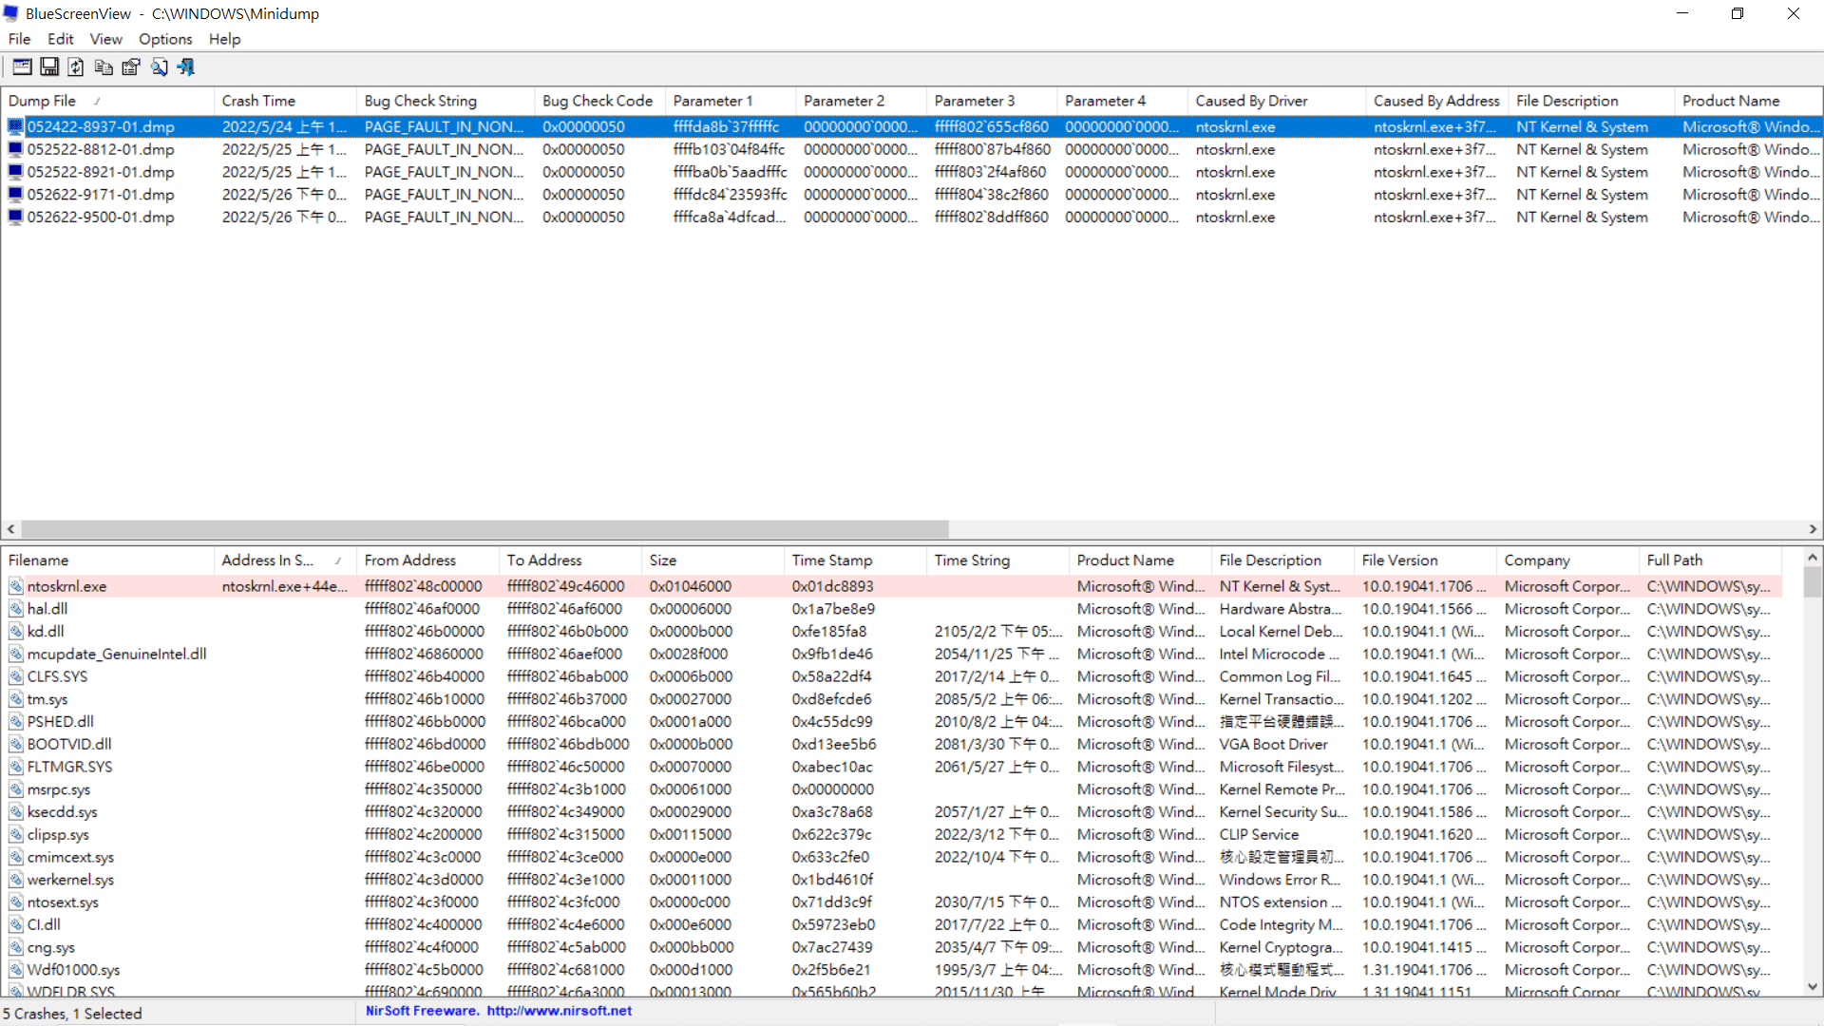The height and width of the screenshot is (1026, 1824).
Task: Open the File menu
Action: tap(19, 39)
